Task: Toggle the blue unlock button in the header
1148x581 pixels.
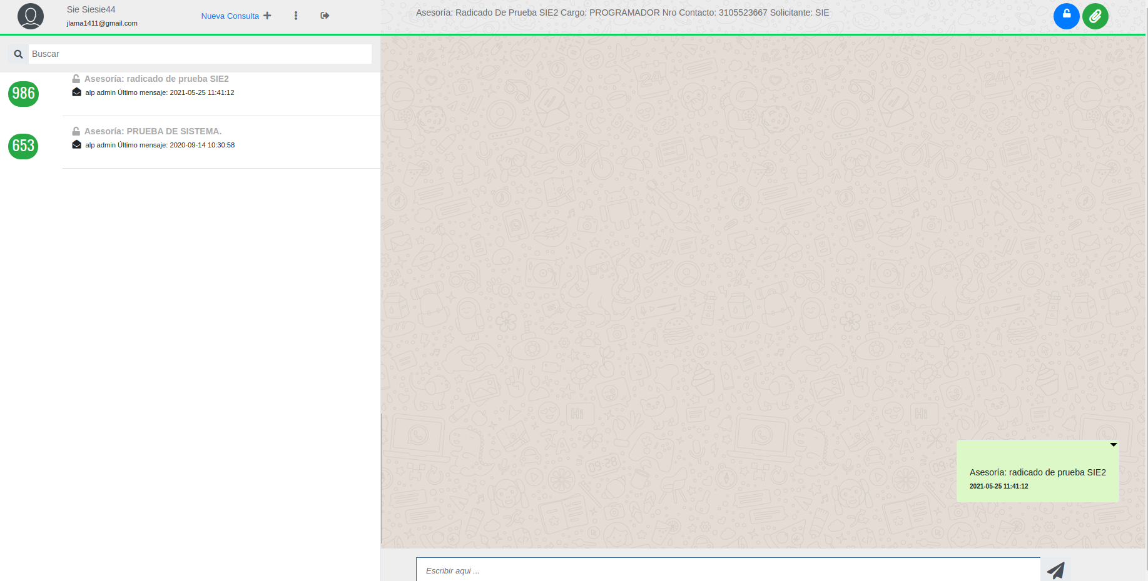Action: click(1066, 16)
